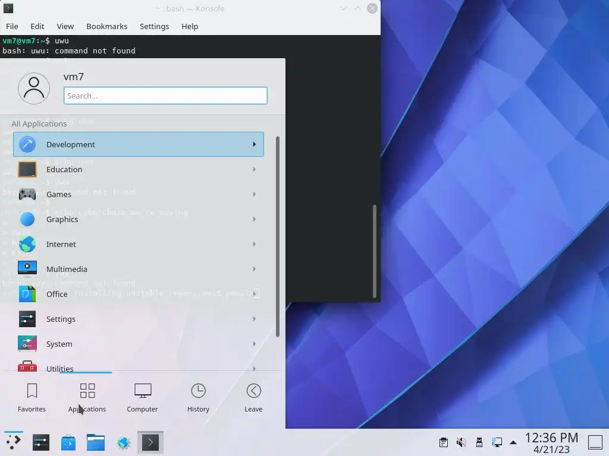Open System Settings from taskbar
The width and height of the screenshot is (609, 456).
(x=41, y=442)
